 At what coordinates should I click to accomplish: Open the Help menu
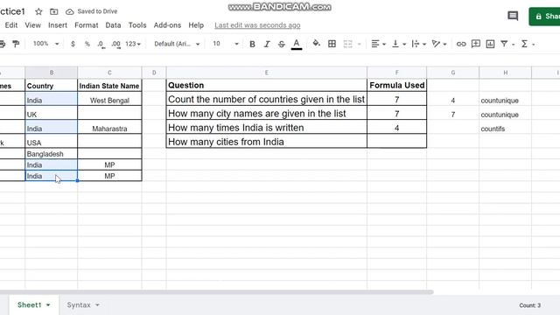196,25
